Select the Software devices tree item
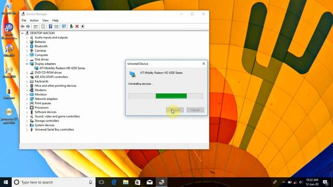The image size is (333, 187). pyautogui.click(x=45, y=112)
